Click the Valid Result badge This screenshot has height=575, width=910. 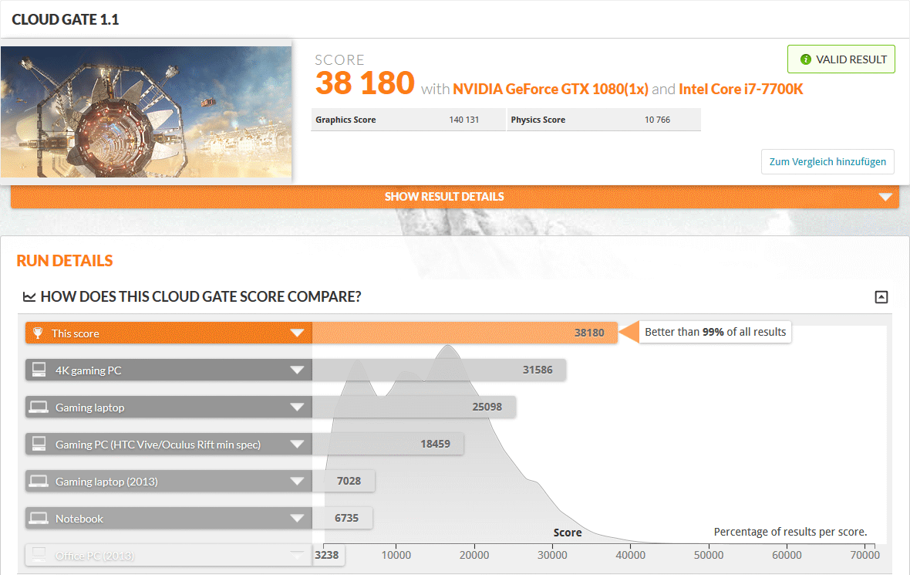click(841, 59)
